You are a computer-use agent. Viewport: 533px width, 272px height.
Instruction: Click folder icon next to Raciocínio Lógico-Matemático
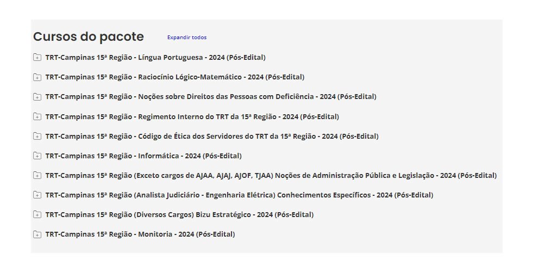click(x=37, y=77)
